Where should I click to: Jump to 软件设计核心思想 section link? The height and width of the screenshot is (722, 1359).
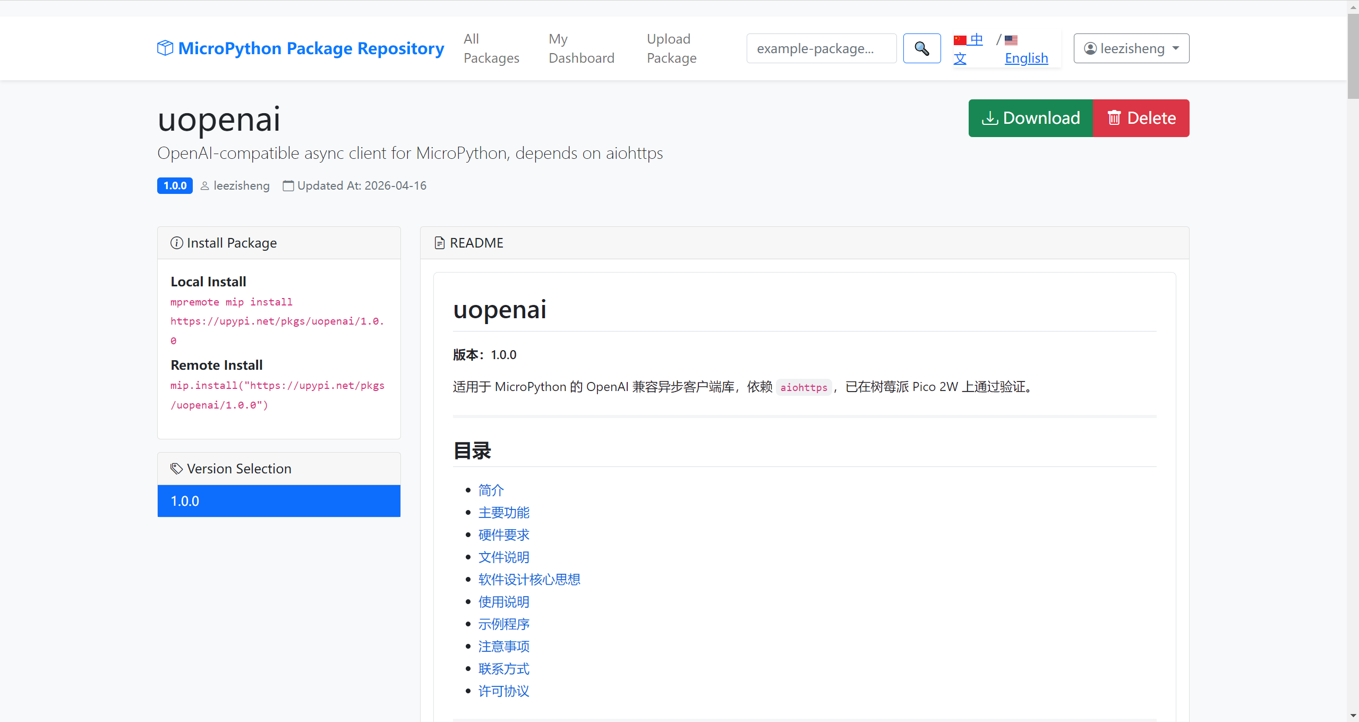click(x=529, y=580)
